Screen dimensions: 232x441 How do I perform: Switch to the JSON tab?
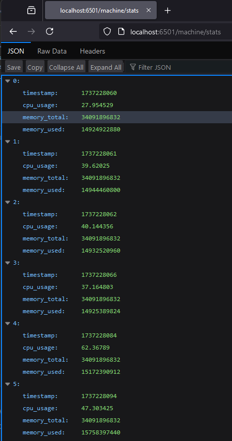(x=16, y=51)
